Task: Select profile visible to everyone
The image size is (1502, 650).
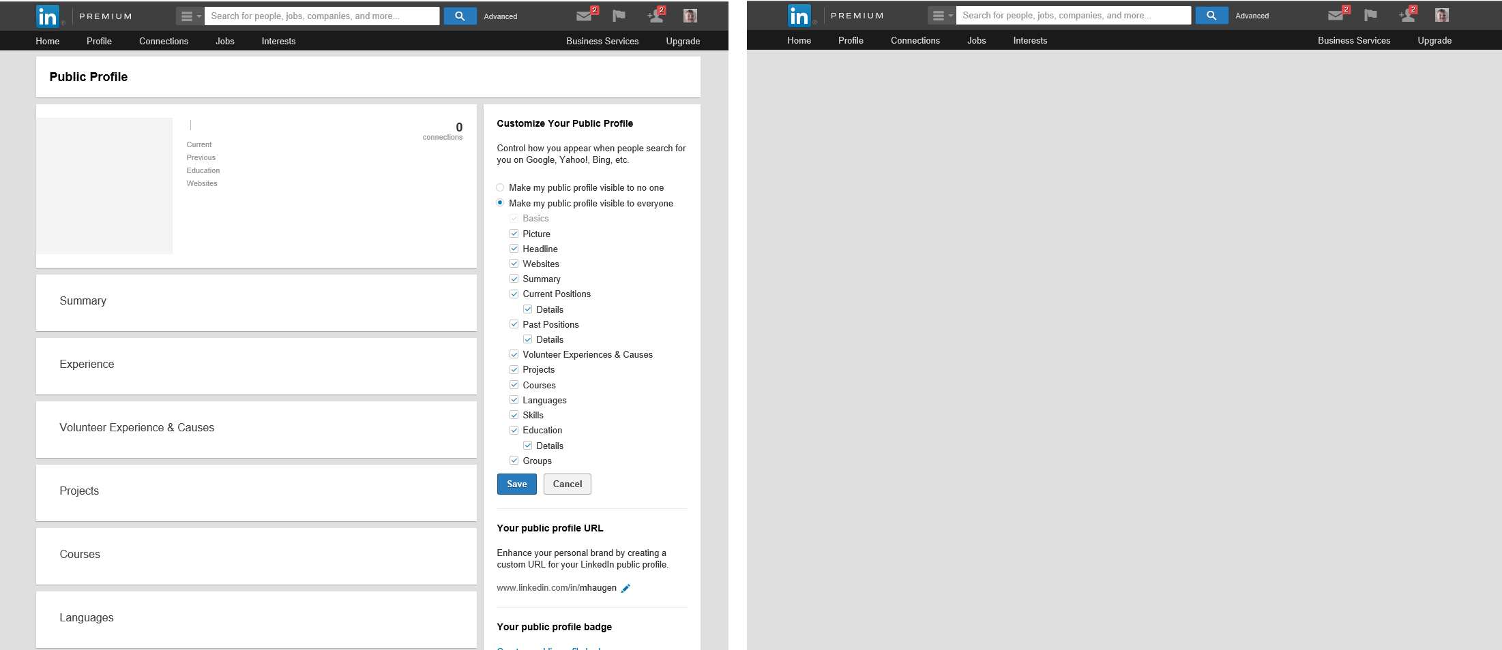Action: tap(500, 203)
